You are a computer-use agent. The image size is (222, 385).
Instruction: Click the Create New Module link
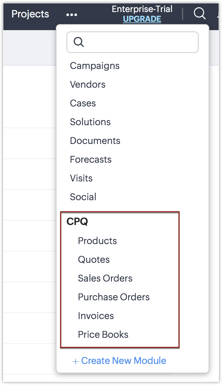point(119,361)
